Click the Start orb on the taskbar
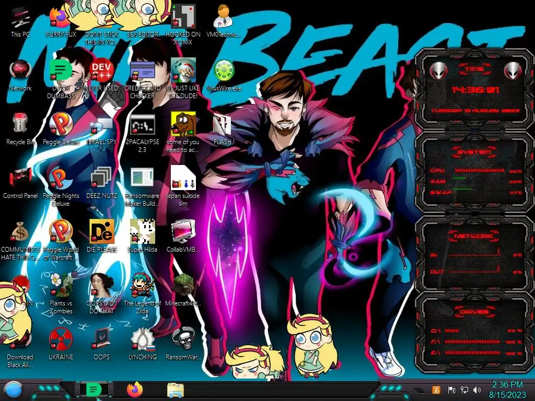The width and height of the screenshot is (535, 401). tap(14, 390)
